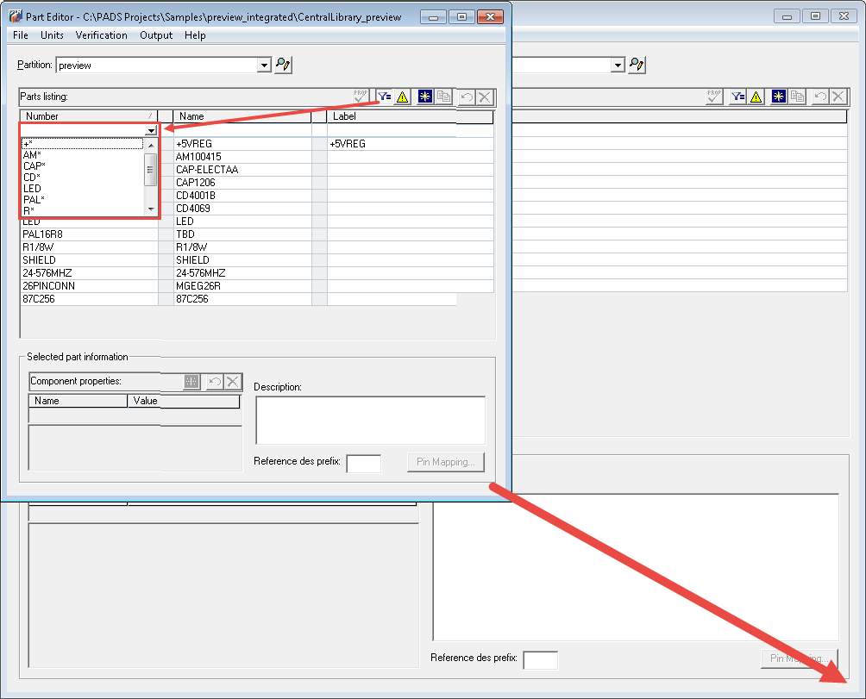Click the yellow warning triangle icon in front window
This screenshot has width=866, height=699.
coord(402,97)
